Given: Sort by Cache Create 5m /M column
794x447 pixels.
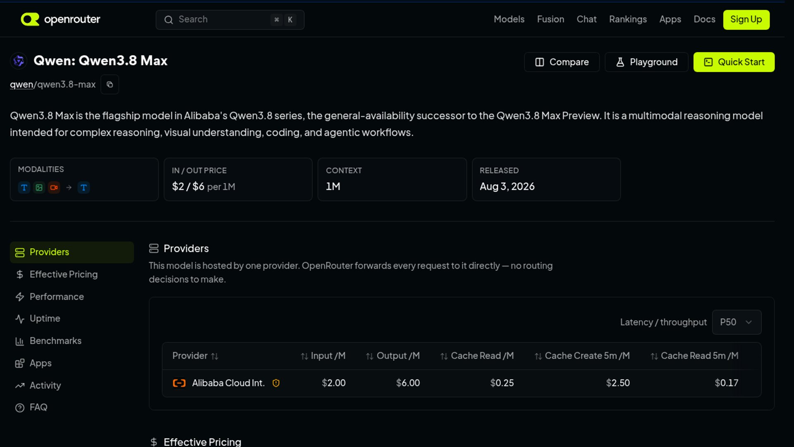Looking at the screenshot, I should [x=582, y=356].
